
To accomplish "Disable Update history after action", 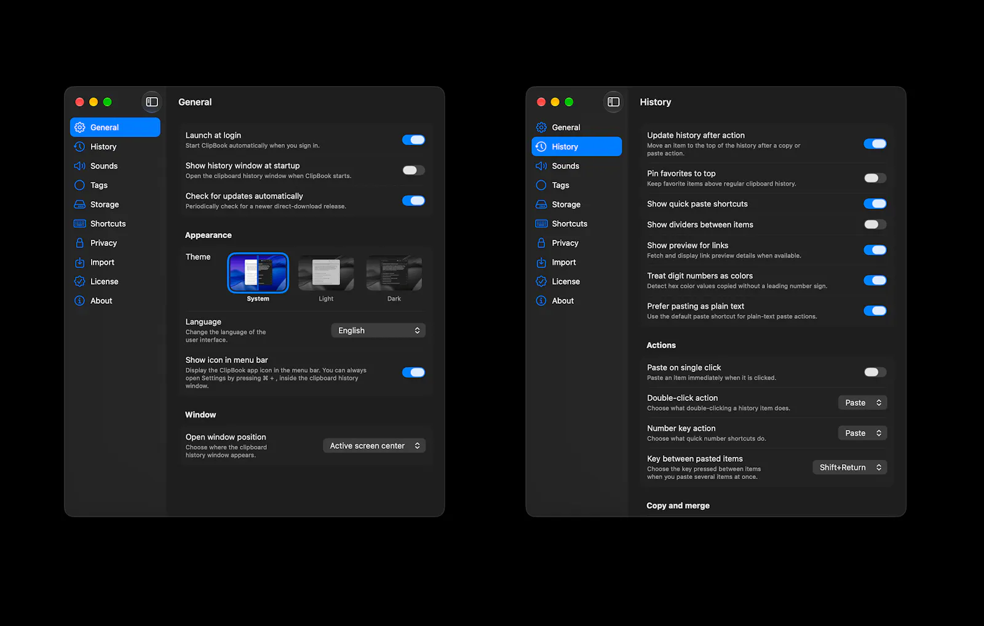I will (x=875, y=144).
